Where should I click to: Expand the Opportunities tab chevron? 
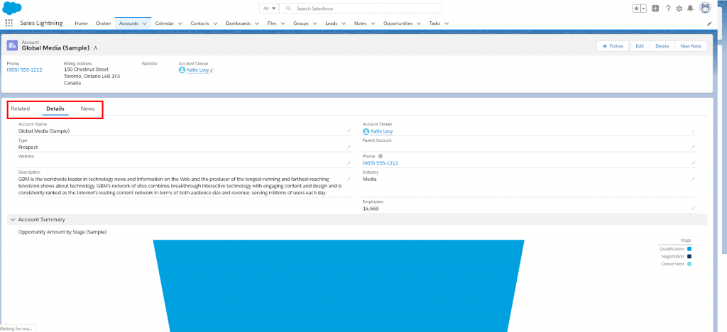[x=418, y=23]
